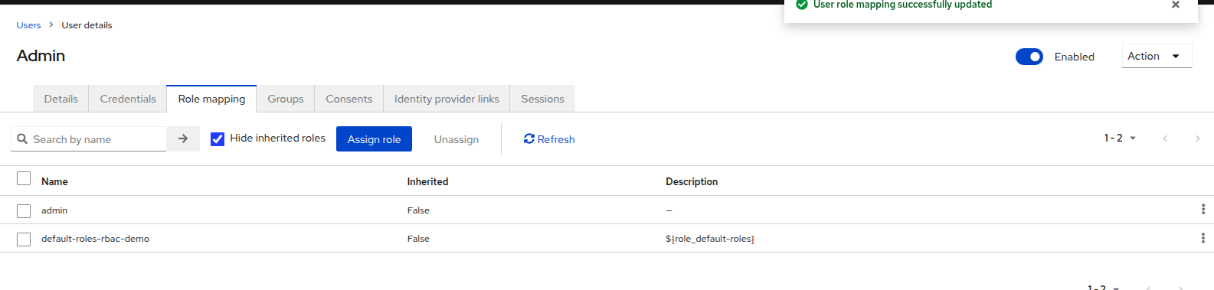The image size is (1214, 290).
Task: Uncheck Hide inherited roles checkbox
Action: coord(218,138)
